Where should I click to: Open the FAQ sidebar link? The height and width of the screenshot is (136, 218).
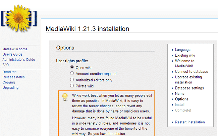pos(6,65)
